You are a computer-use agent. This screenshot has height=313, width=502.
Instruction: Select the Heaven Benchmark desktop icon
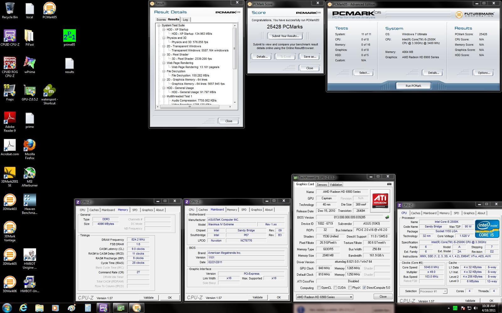point(29,204)
